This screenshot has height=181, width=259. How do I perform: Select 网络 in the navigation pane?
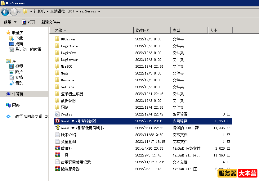(16, 105)
